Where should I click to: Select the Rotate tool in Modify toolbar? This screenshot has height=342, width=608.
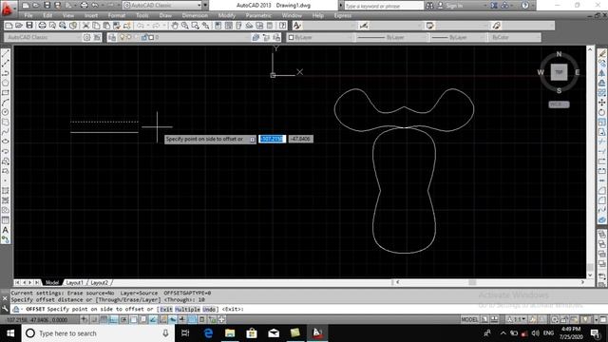tap(601, 112)
